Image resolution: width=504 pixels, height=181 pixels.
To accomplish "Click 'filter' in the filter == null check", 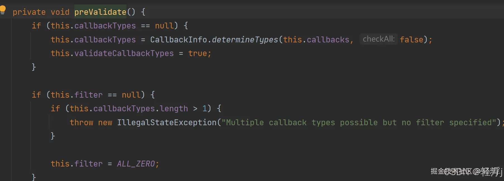I will coord(88,95).
